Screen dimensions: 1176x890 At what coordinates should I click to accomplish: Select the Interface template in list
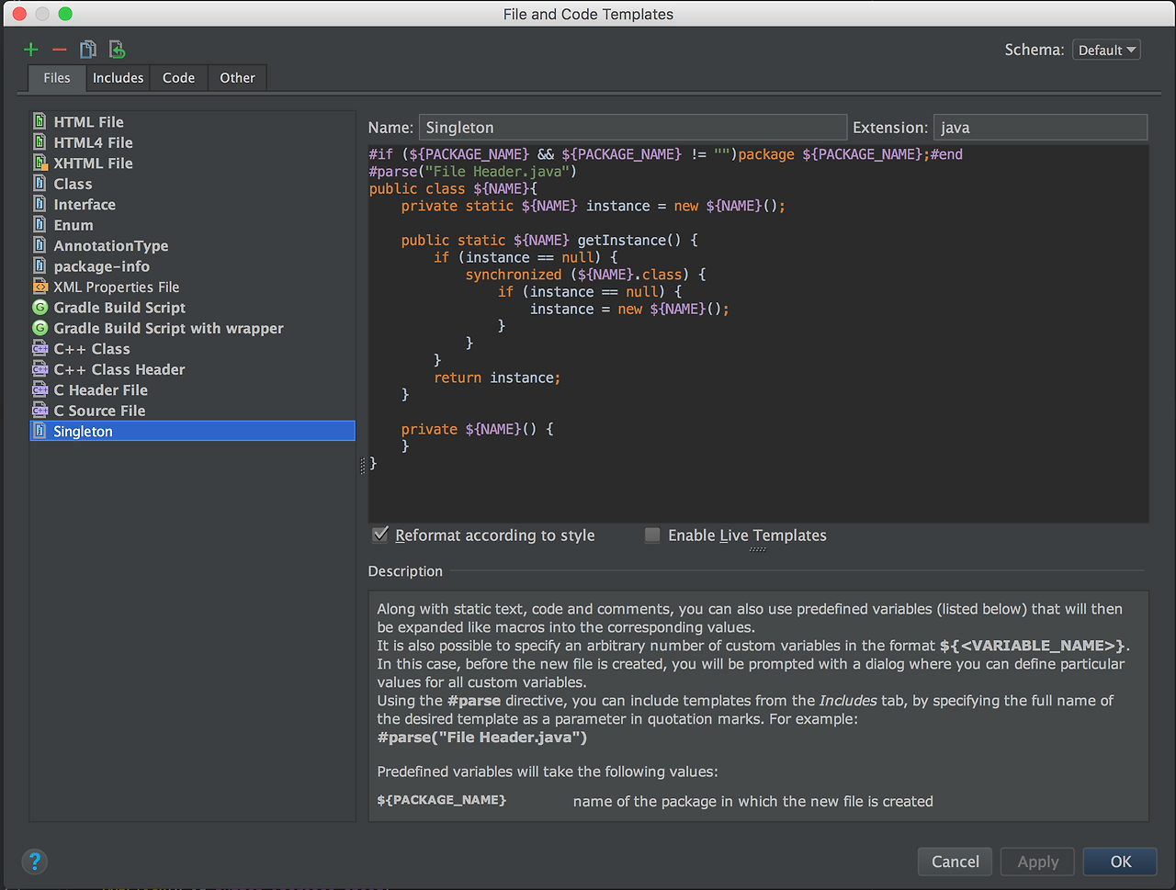click(85, 205)
